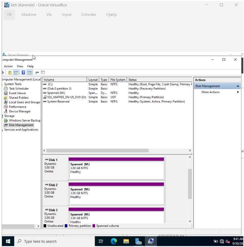Select Windows Server Backup node
The height and width of the screenshot is (247, 244).
[x=24, y=121]
